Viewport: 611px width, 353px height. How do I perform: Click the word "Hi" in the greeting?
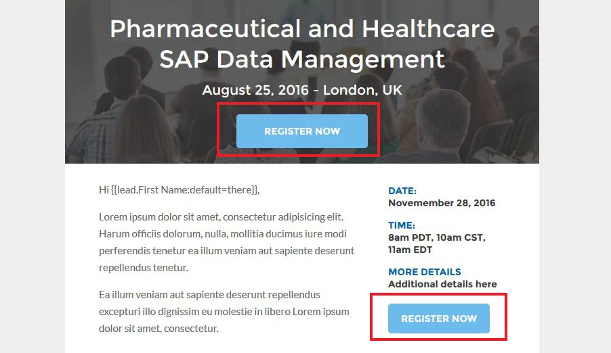pos(104,190)
